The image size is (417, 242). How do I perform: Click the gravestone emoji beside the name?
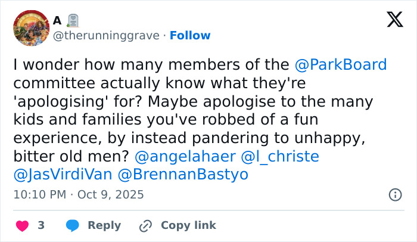coord(73,20)
